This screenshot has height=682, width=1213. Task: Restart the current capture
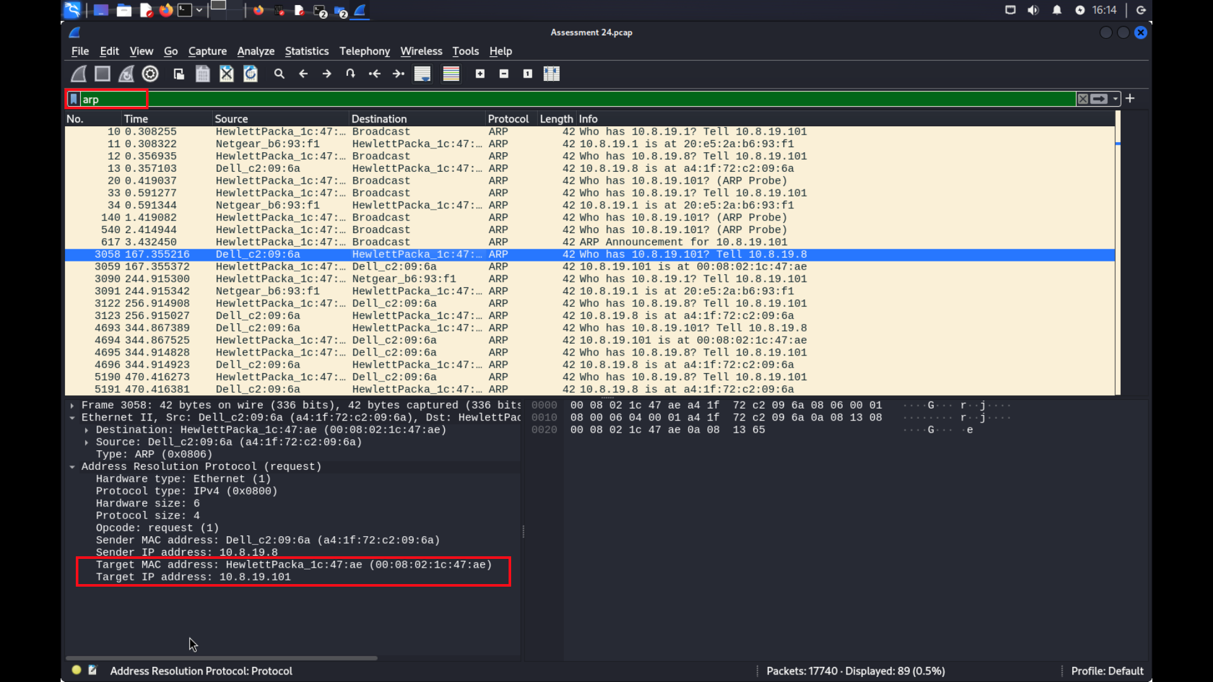[126, 74]
